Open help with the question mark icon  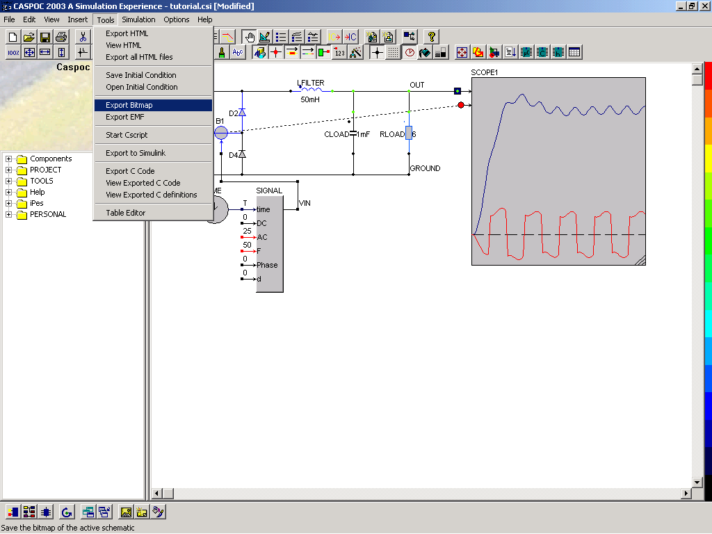pyautogui.click(x=431, y=37)
